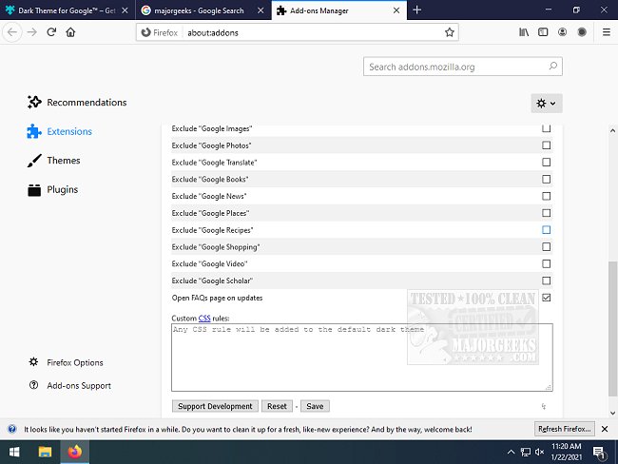The image size is (618, 464).
Task: Open the Action Center notifications icon
Action: coord(599,453)
